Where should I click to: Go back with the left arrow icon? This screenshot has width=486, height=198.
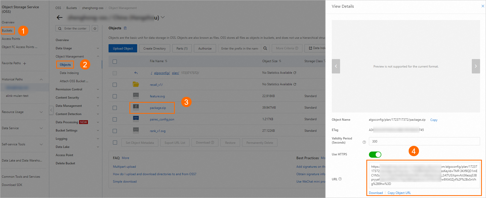coord(60,17)
